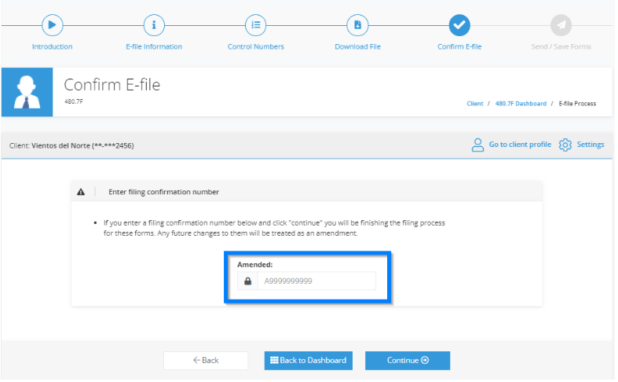Focus the Amended confirmation number field
This screenshot has width=618, height=382.
point(316,281)
